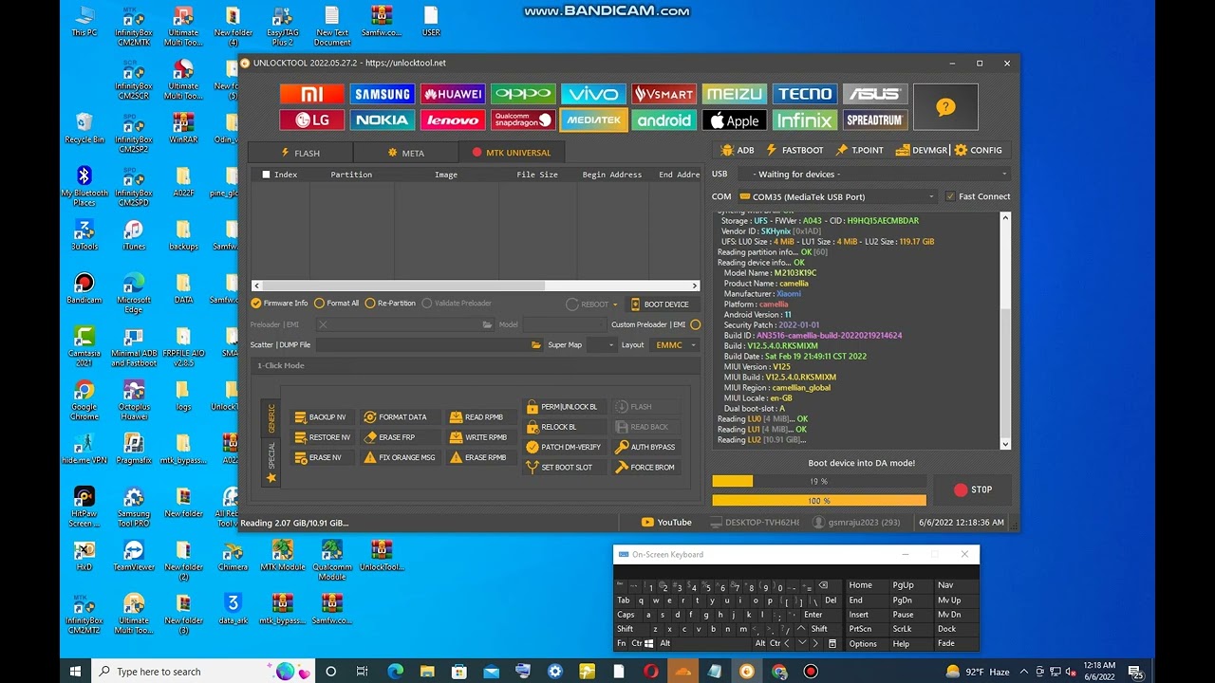Open the CONFIG settings
1215x683 pixels.
979,150
